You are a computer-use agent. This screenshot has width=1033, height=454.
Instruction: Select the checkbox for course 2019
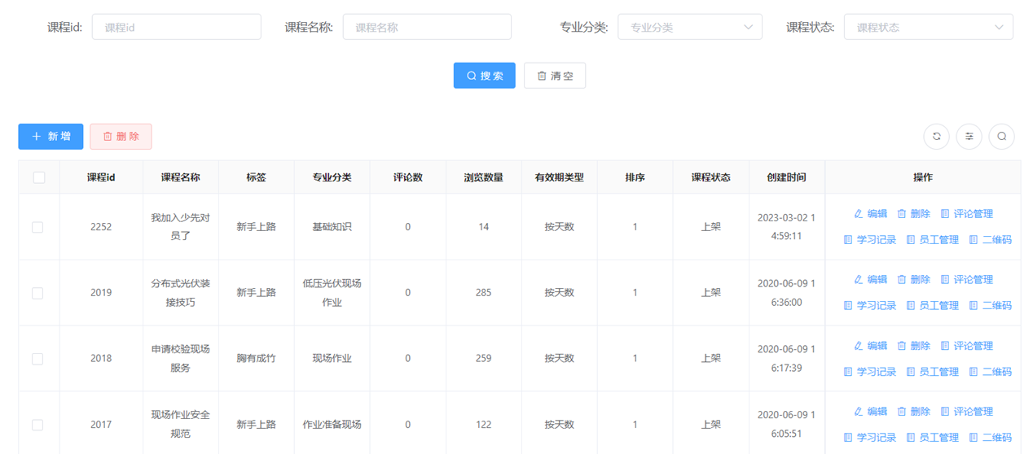click(x=37, y=293)
